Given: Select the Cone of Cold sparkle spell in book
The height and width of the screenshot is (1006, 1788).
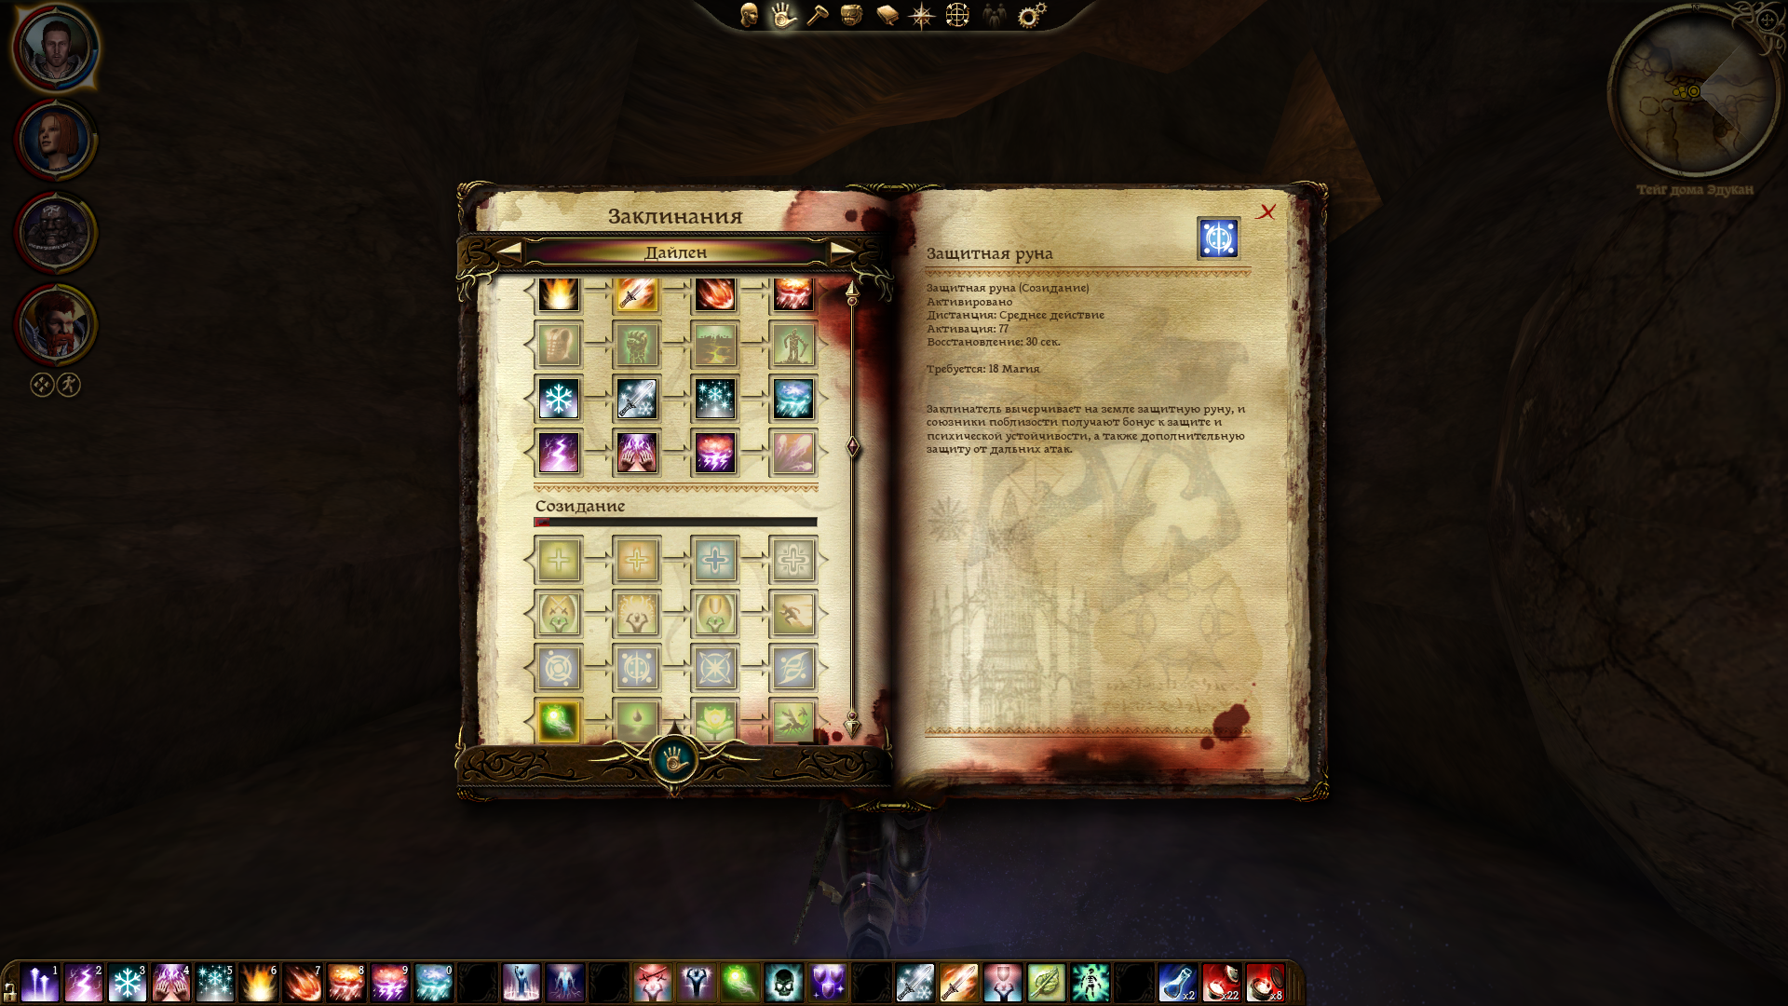Looking at the screenshot, I should click(715, 399).
